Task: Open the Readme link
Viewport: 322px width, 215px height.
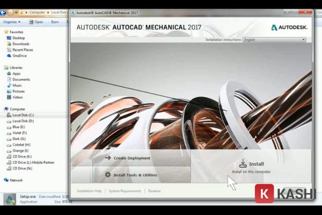Action: point(154,191)
